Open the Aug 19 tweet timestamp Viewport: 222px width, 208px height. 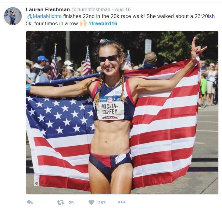pyautogui.click(x=123, y=9)
